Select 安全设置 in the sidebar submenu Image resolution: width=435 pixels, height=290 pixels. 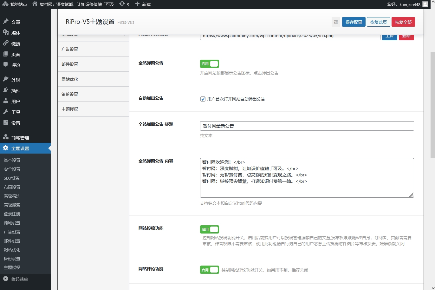[x=12, y=169]
